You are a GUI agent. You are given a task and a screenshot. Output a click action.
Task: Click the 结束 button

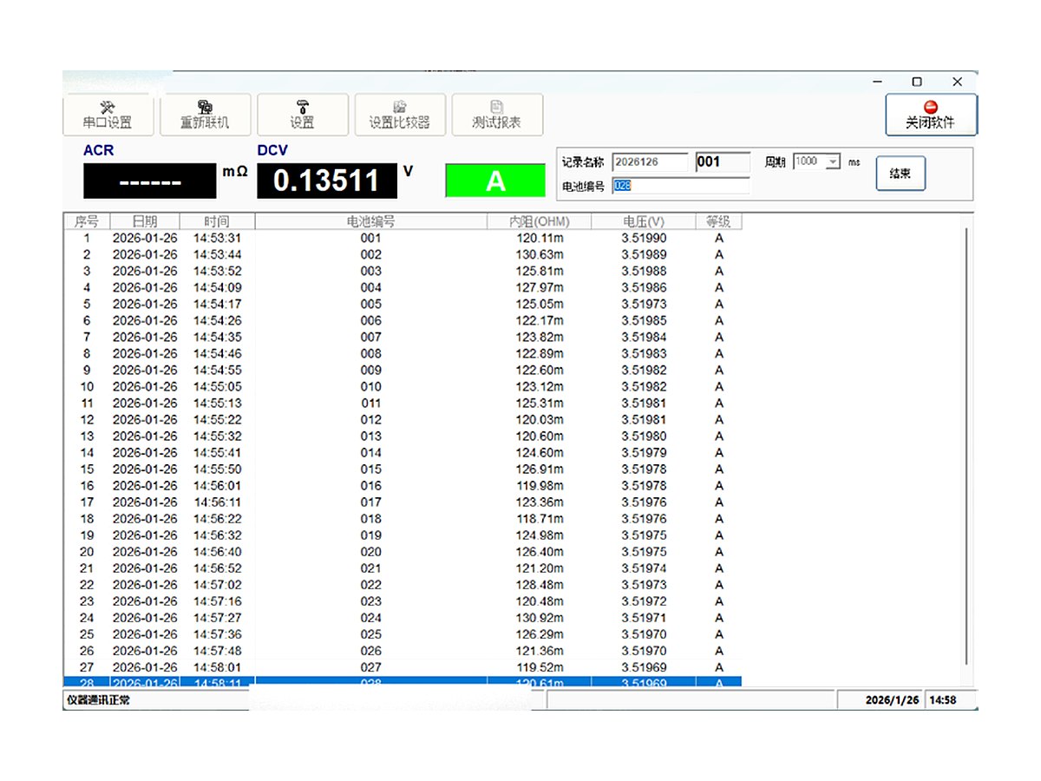click(x=900, y=174)
